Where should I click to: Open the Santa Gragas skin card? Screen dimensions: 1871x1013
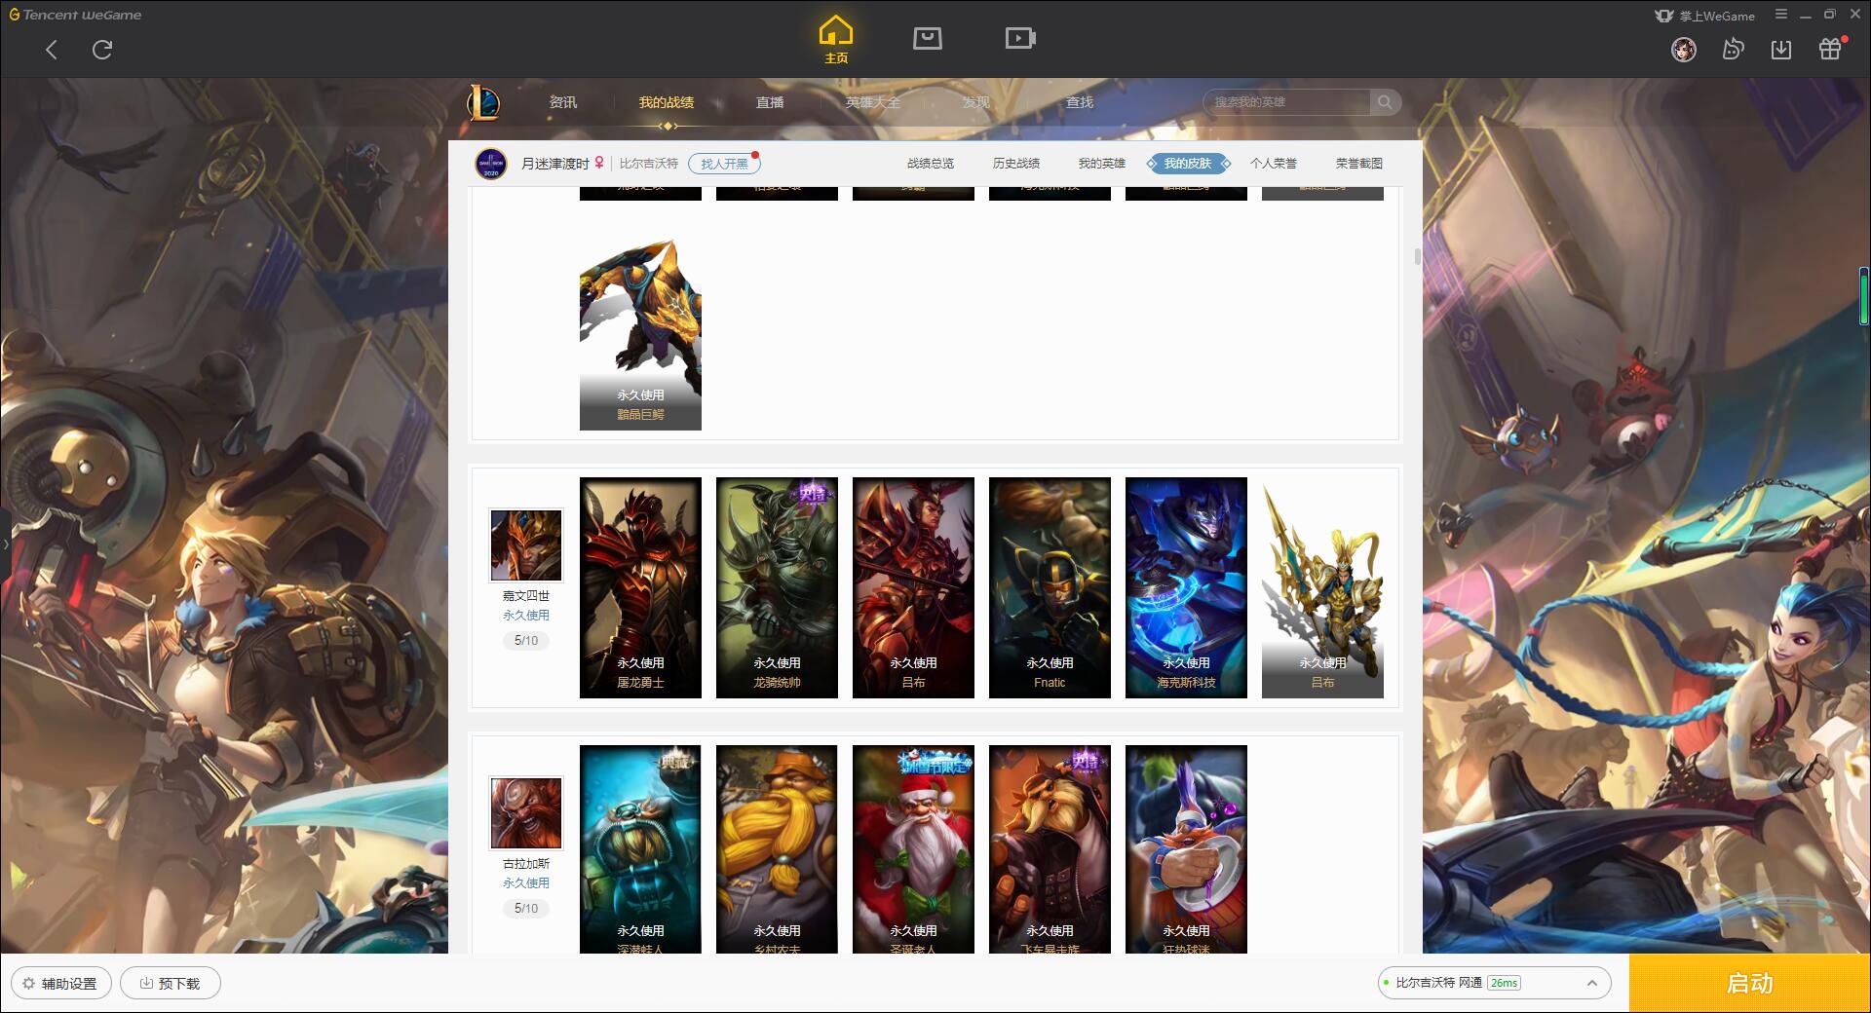point(913,849)
